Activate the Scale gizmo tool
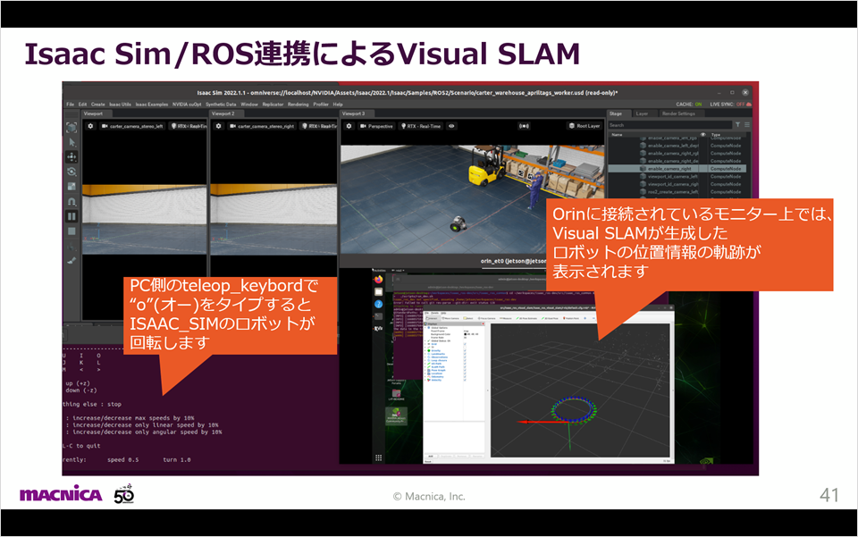This screenshot has width=858, height=537. pos(71,187)
